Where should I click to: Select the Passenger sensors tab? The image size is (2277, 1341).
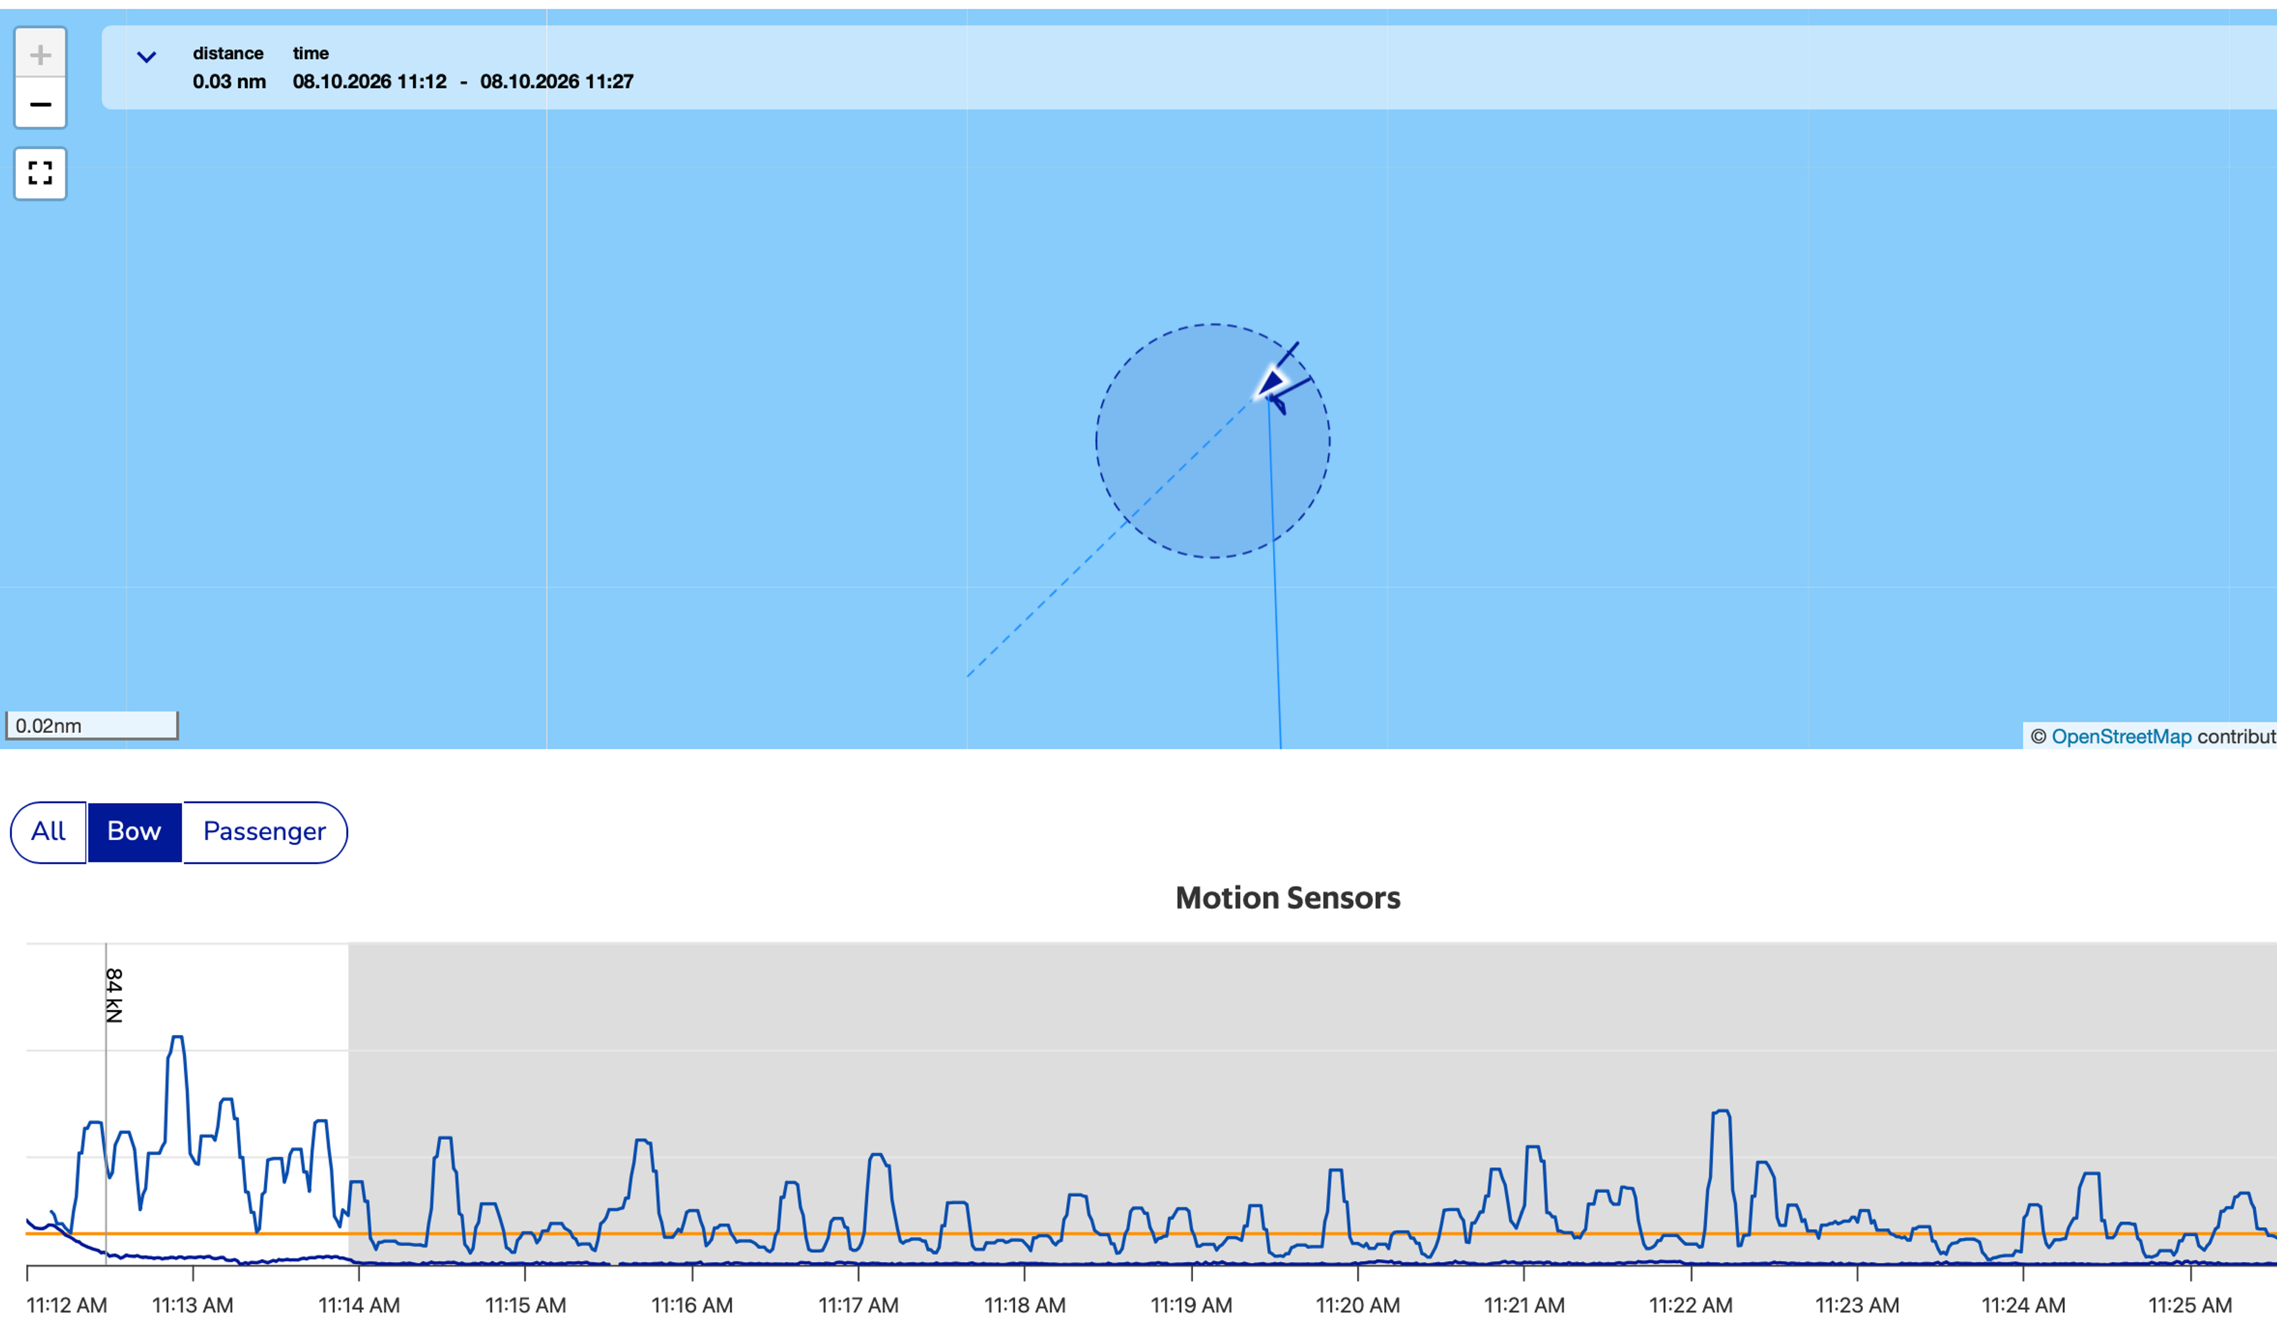(x=264, y=831)
